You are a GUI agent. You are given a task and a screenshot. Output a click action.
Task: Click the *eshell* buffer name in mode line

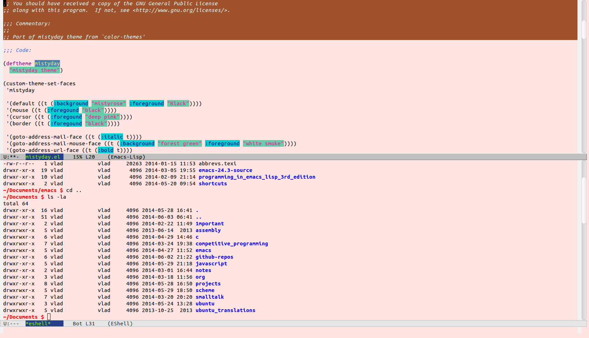38,324
